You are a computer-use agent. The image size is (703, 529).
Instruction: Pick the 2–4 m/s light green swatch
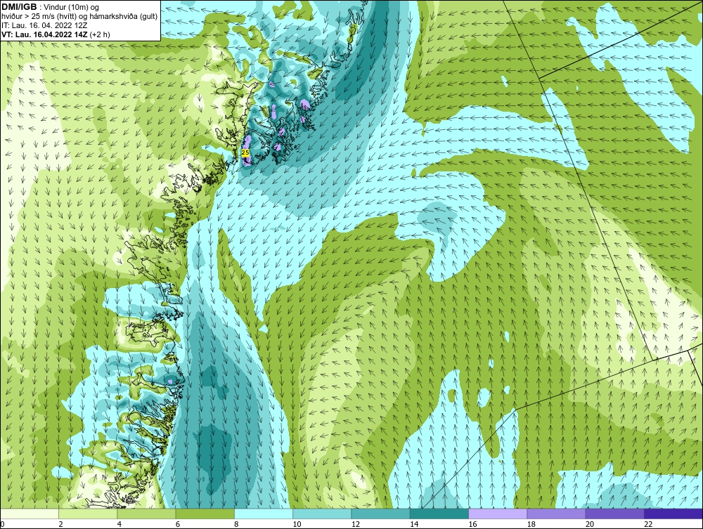88,514
